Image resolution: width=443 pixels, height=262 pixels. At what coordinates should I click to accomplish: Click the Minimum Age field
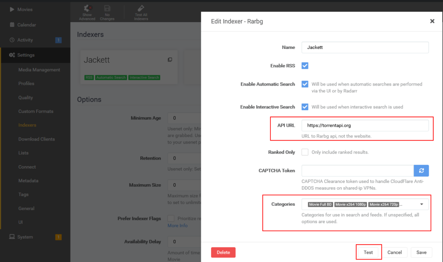pos(184,118)
